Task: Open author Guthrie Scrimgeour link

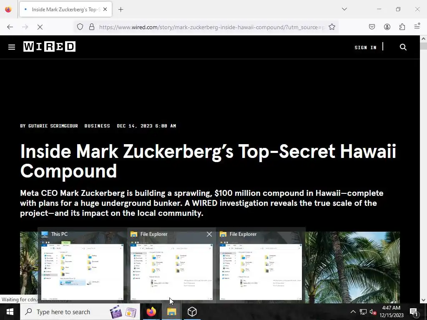Action: coord(53,126)
